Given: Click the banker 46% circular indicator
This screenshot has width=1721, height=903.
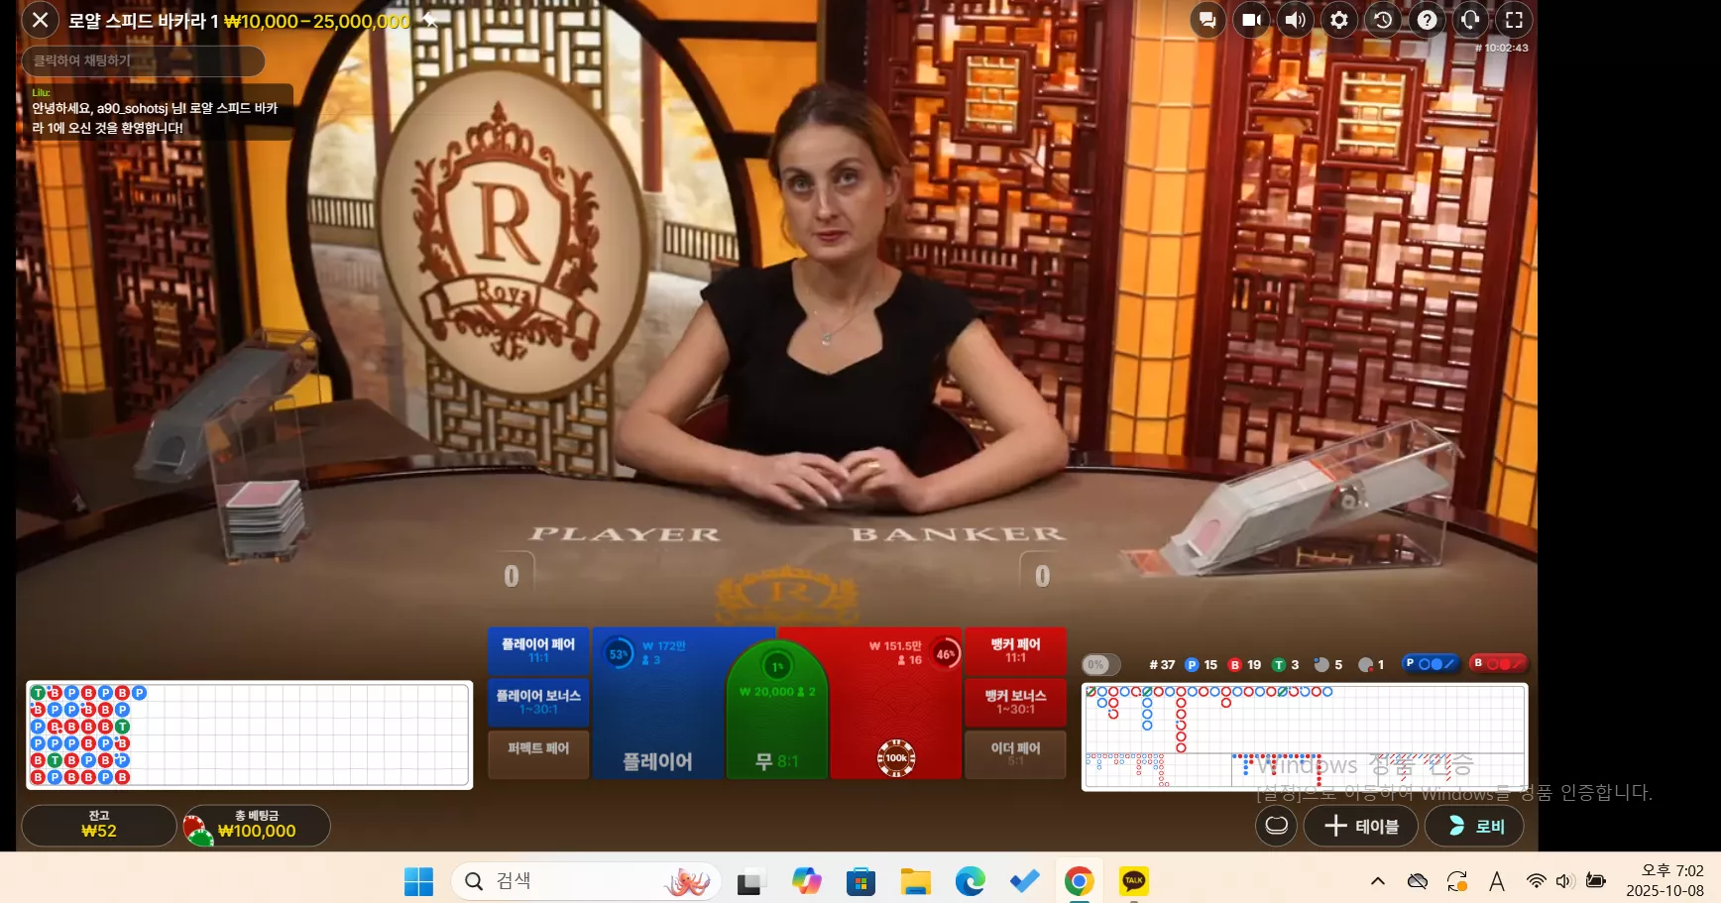Looking at the screenshot, I should coord(946,653).
